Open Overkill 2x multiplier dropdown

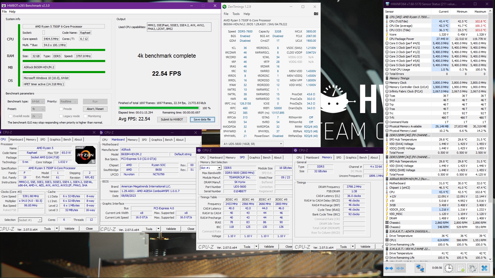[x=37, y=116]
